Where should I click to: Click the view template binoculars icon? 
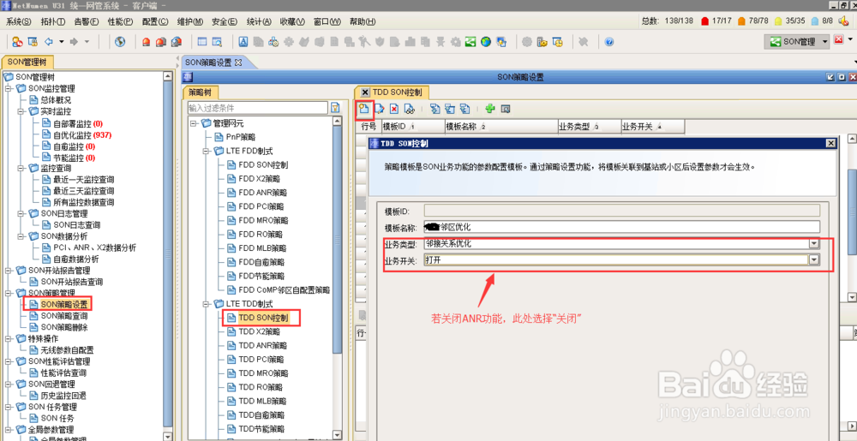pyautogui.click(x=409, y=109)
